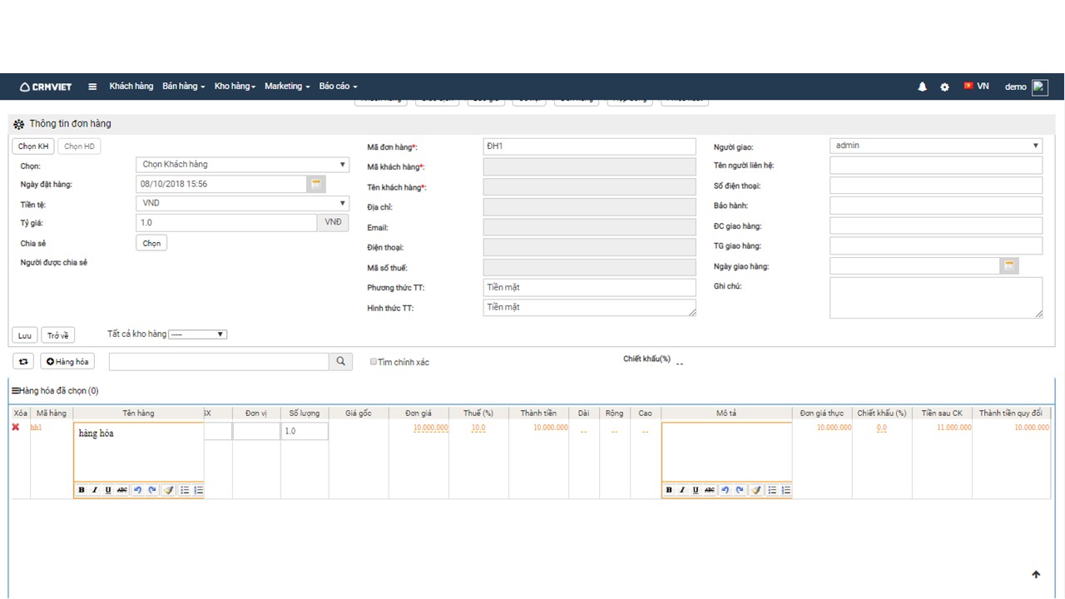The width and height of the screenshot is (1065, 599).
Task: Open the Báo cáo menu
Action: (x=338, y=87)
